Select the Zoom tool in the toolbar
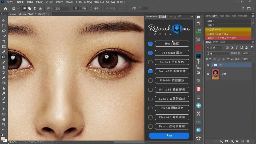The height and width of the screenshot is (144, 256). pyautogui.click(x=4, y=125)
